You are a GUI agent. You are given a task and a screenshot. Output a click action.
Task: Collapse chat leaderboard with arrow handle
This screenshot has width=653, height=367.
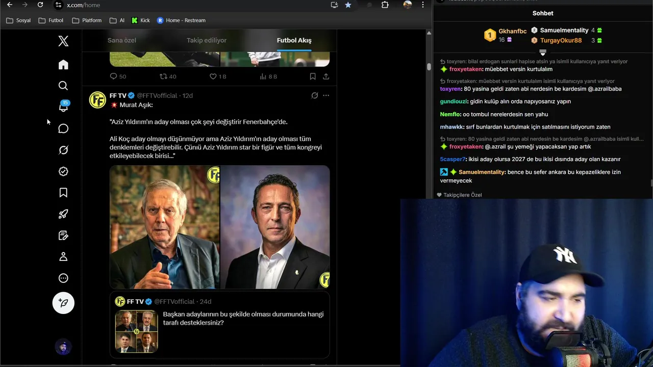543,53
